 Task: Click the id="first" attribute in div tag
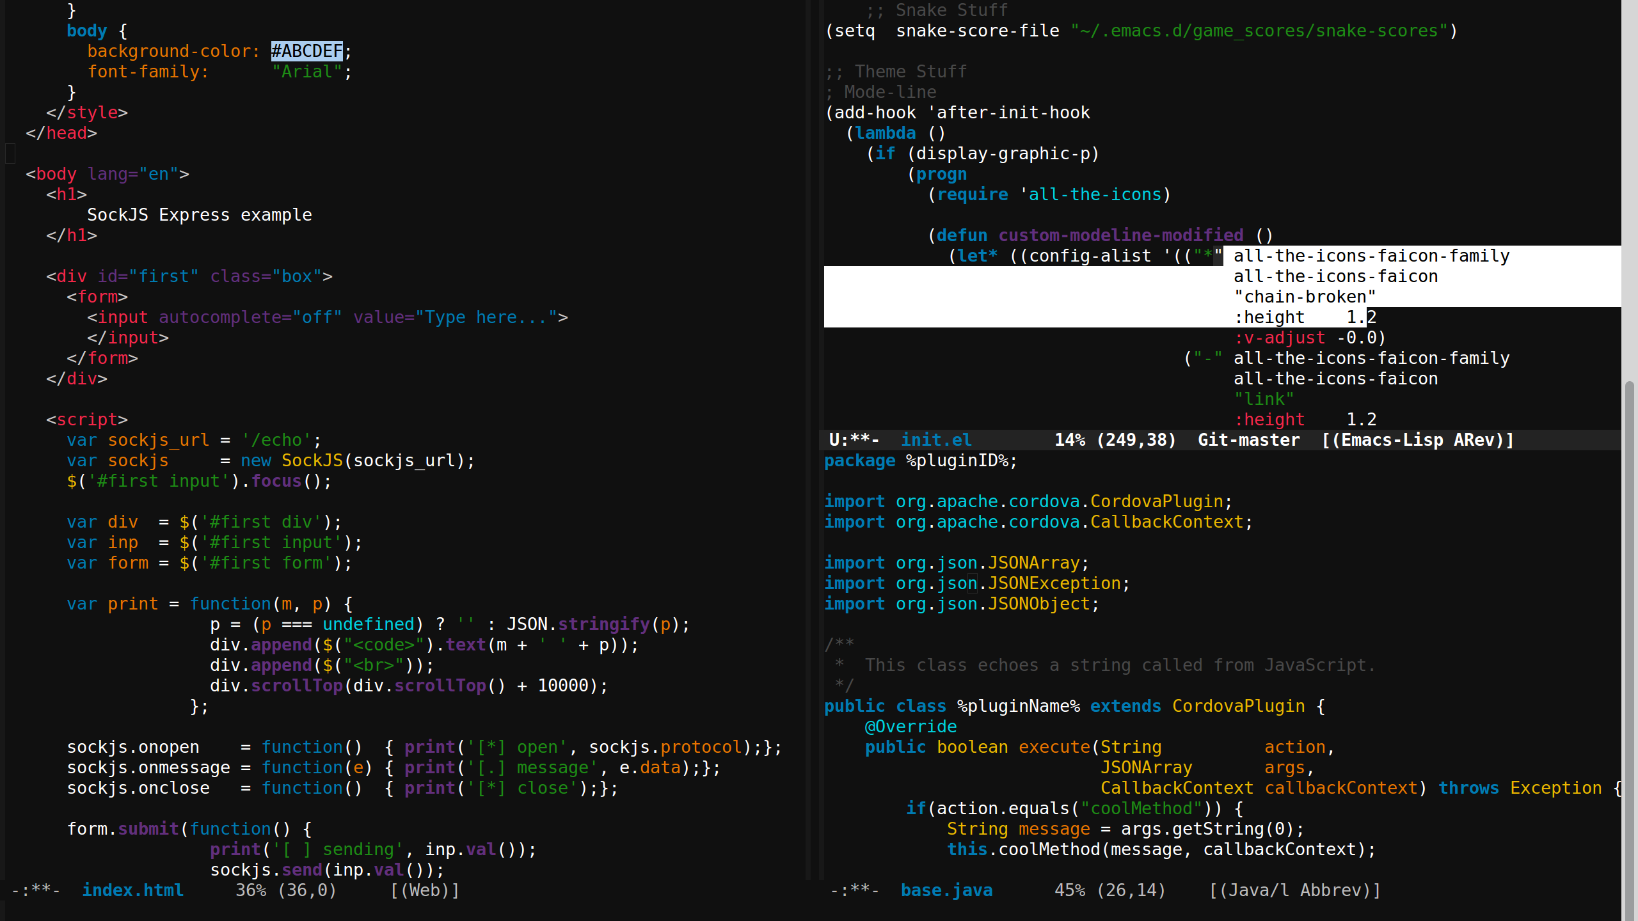[x=148, y=276]
